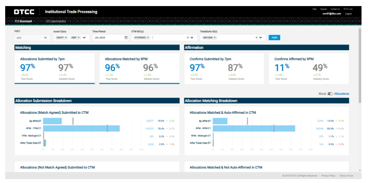Image resolution: width=368 pixels, height=183 pixels.
Task: Click the value 30,048 in matched chart
Action: point(320,129)
